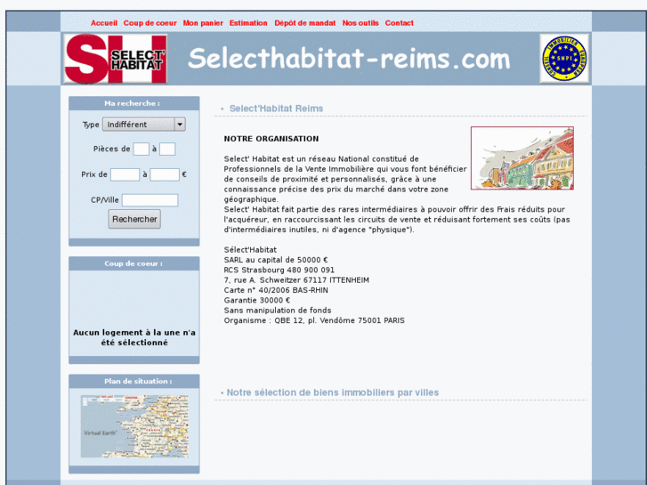Click the 'RCS Strasbourg 480 900 091' line
The width and height of the screenshot is (647, 485).
[279, 270]
